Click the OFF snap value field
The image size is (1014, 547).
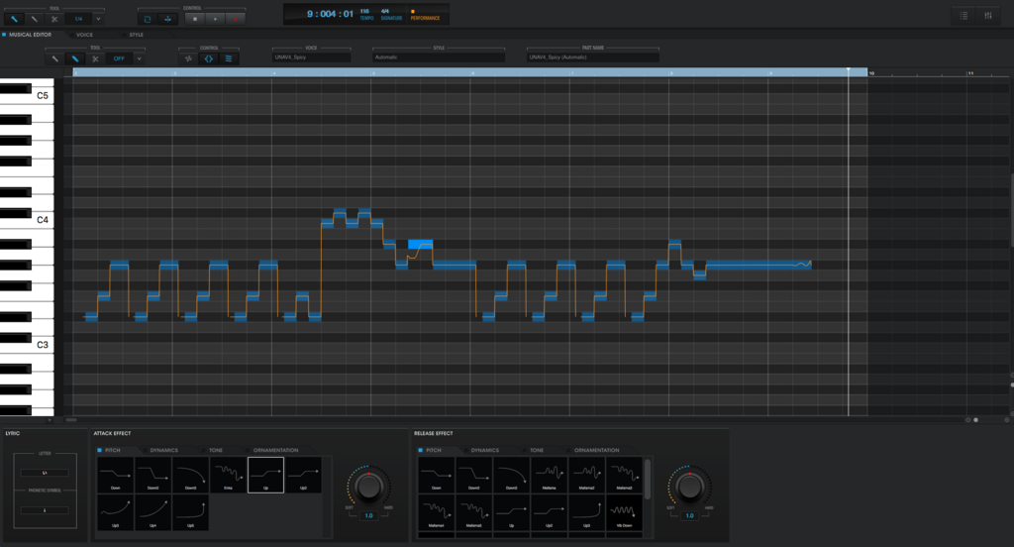(x=119, y=58)
